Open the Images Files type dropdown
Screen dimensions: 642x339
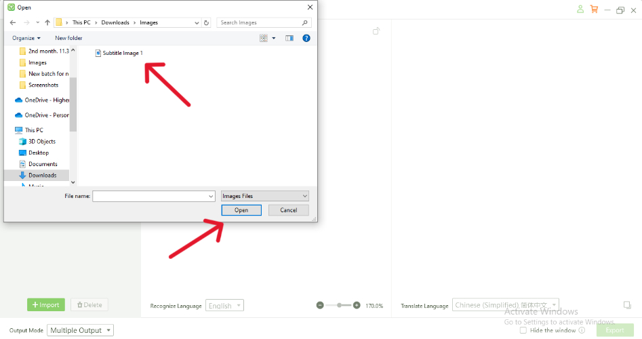pos(265,196)
